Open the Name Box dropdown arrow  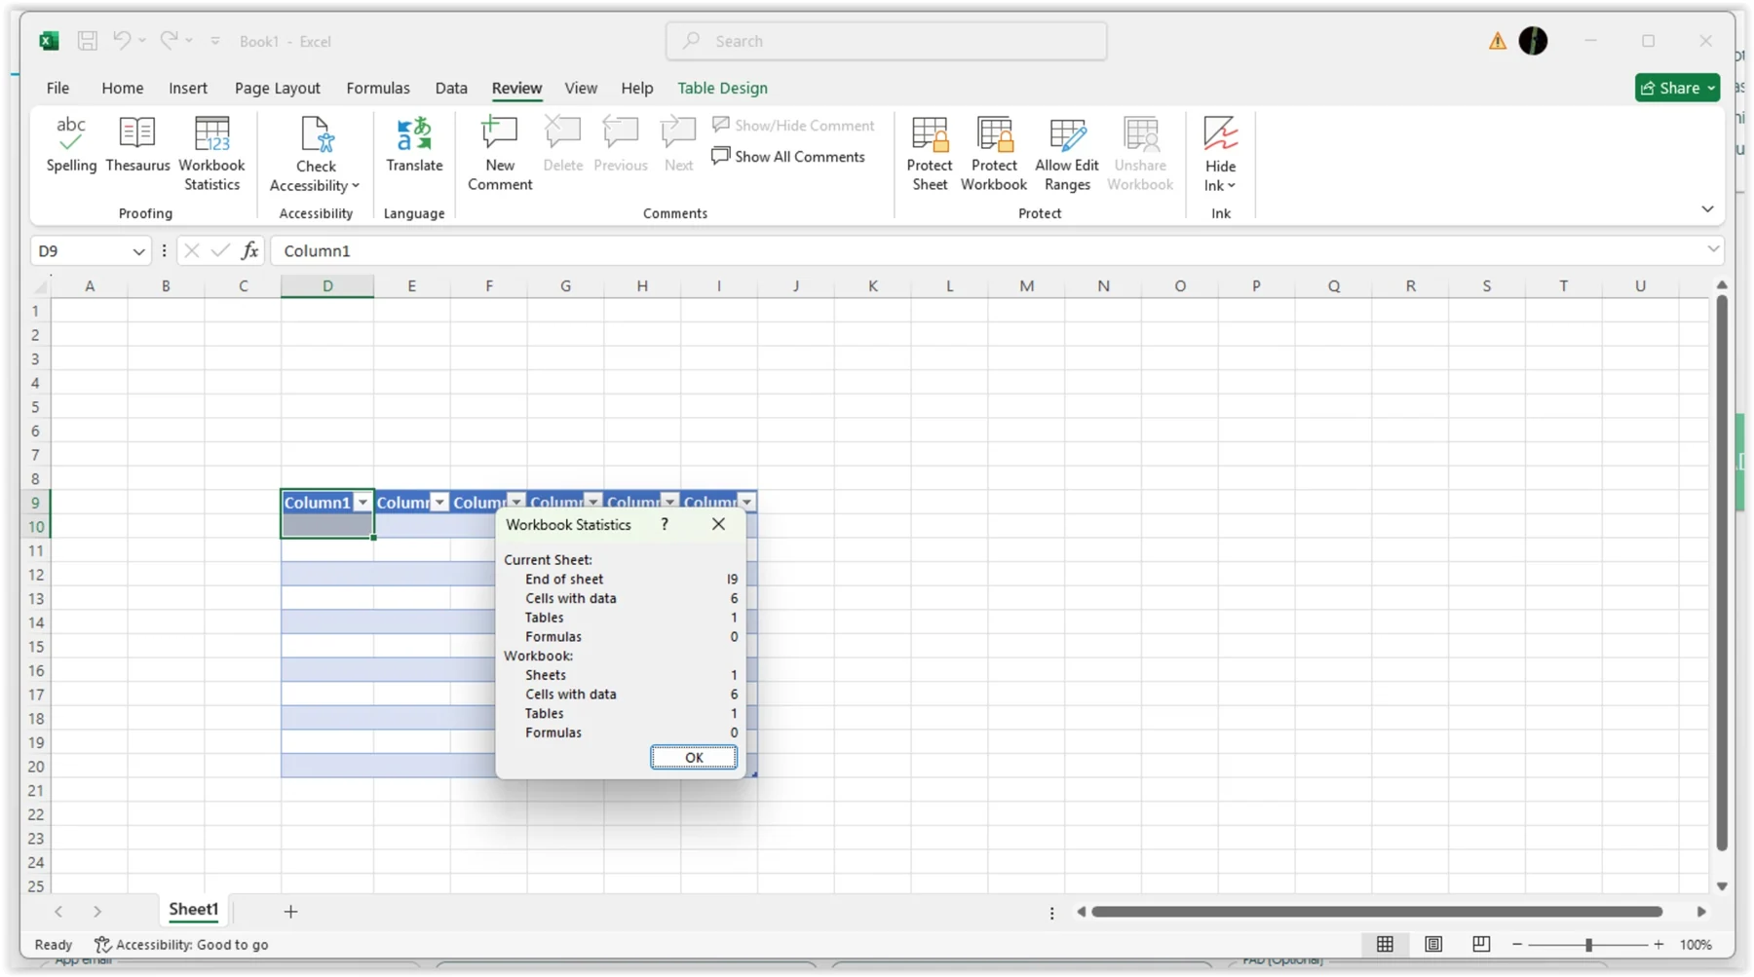(138, 251)
